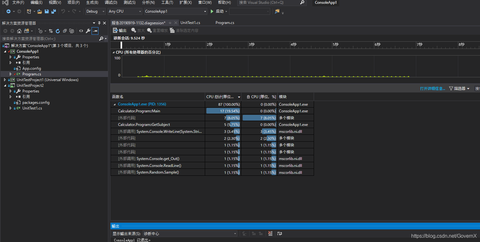480x242 pixels.
Task: Expand UnitTestProject1 (Universal Windows) node
Action: (x=5, y=80)
